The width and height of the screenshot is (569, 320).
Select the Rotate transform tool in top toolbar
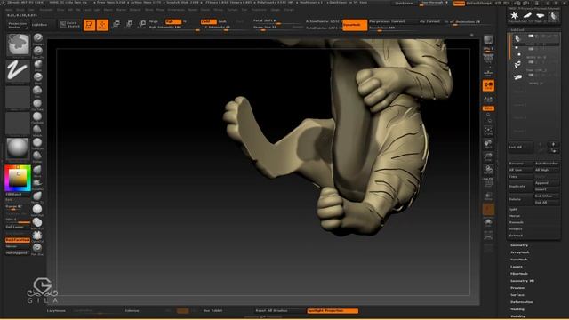coord(142,25)
